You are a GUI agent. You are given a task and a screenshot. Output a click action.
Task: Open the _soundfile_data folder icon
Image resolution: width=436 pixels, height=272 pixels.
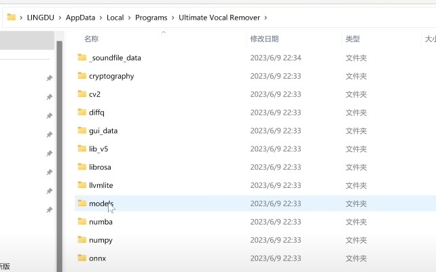click(81, 58)
